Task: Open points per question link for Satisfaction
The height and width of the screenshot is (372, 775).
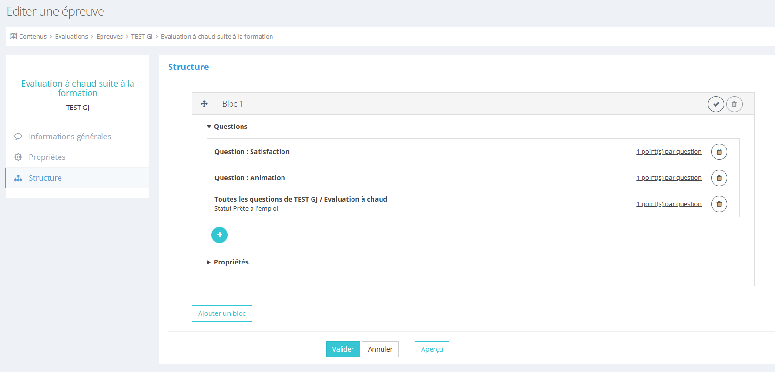Action: [669, 152]
